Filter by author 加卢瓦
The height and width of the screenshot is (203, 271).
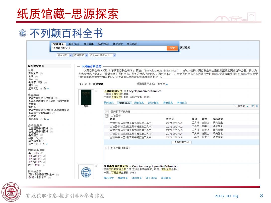coord(34,107)
